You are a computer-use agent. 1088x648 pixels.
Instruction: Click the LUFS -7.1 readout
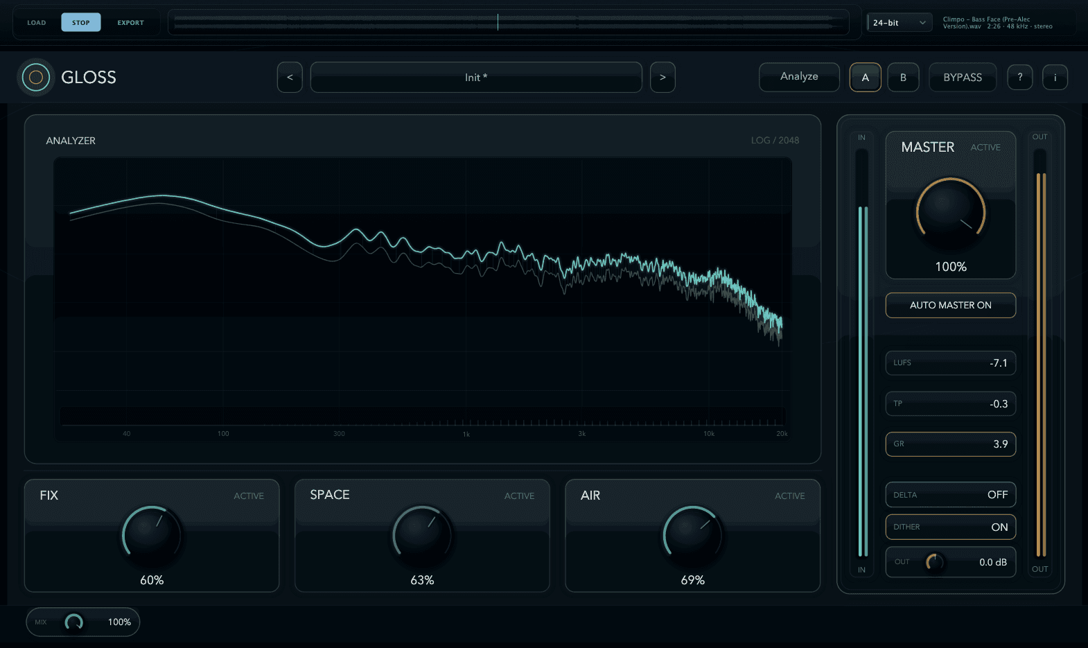point(951,363)
